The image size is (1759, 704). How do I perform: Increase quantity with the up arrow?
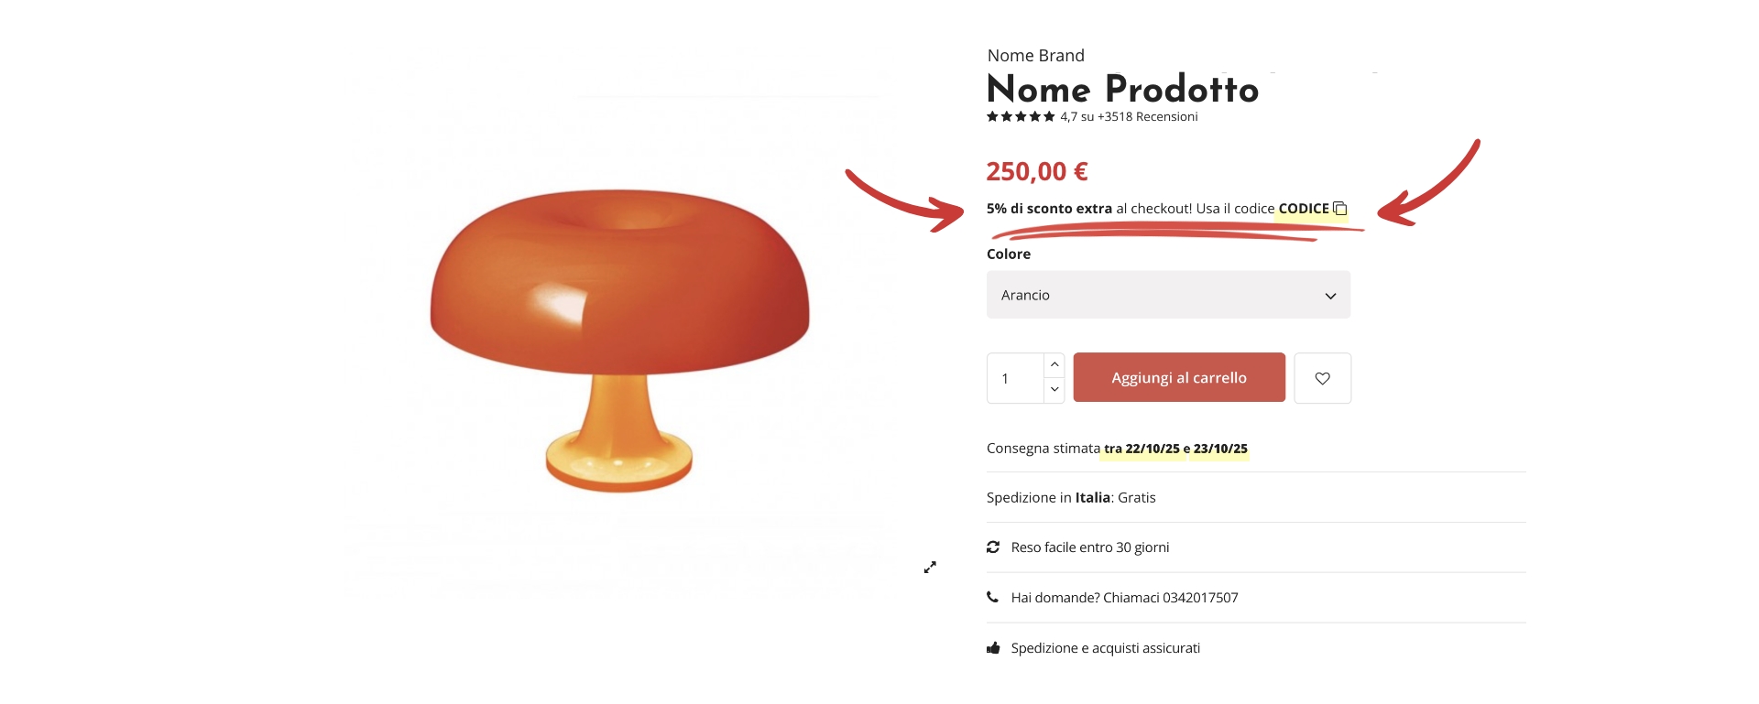point(1054,364)
